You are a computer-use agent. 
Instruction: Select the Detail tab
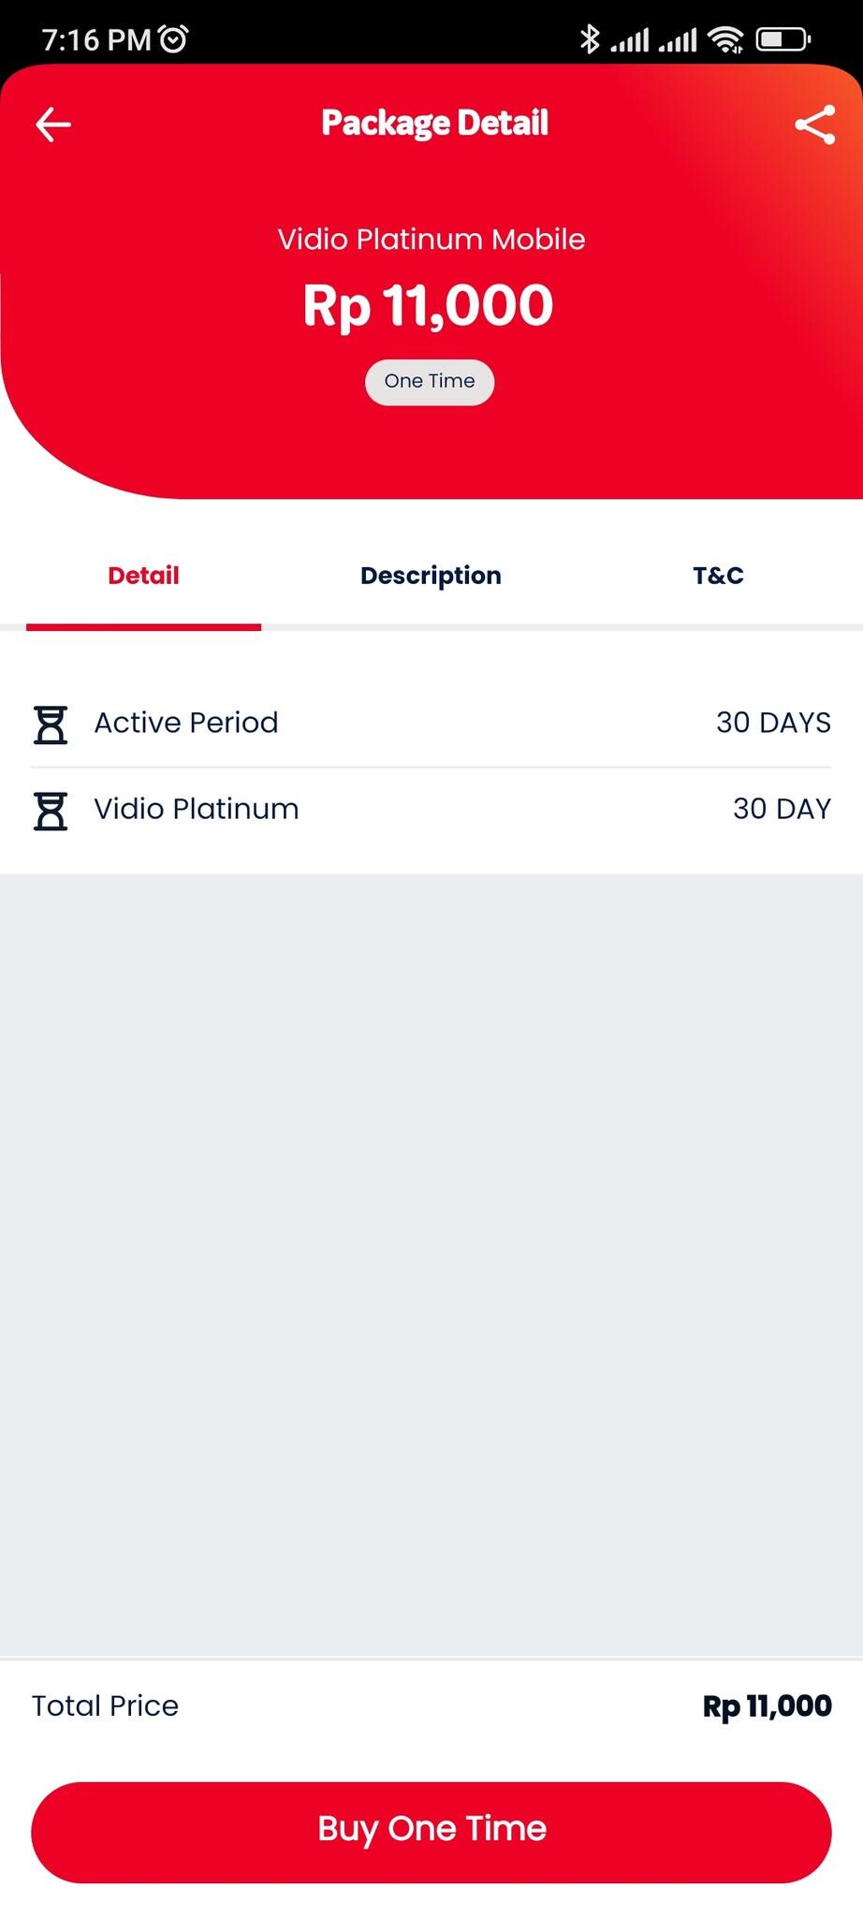(143, 576)
